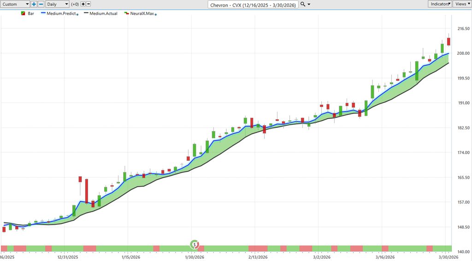This screenshot has width=472, height=261.
Task: Open the dropdown arrow beside the search icon
Action: click(x=309, y=4)
